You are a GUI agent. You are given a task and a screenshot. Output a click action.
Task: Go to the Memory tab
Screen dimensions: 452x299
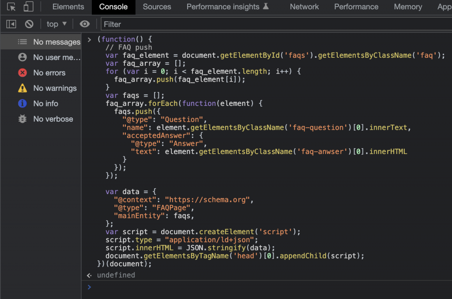(408, 7)
